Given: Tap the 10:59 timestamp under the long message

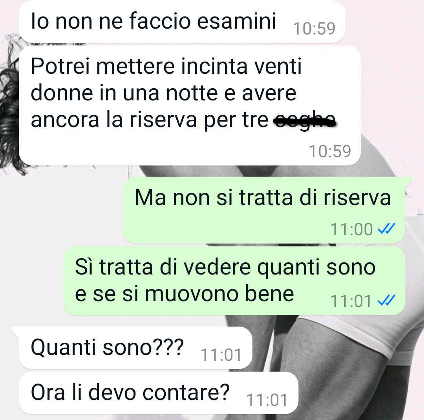Looking at the screenshot, I should click(330, 151).
